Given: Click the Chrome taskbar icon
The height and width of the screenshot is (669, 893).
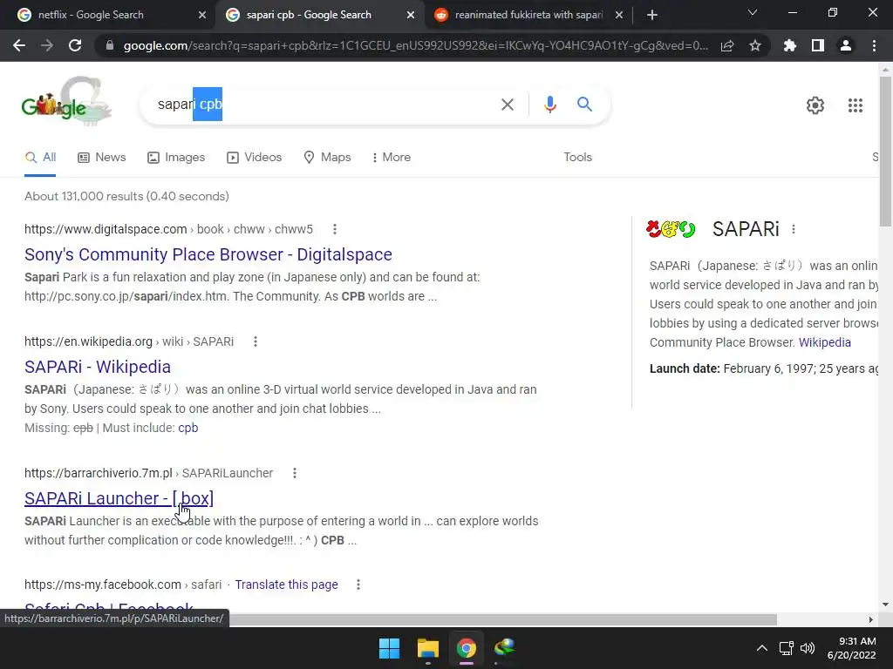Looking at the screenshot, I should click(466, 648).
